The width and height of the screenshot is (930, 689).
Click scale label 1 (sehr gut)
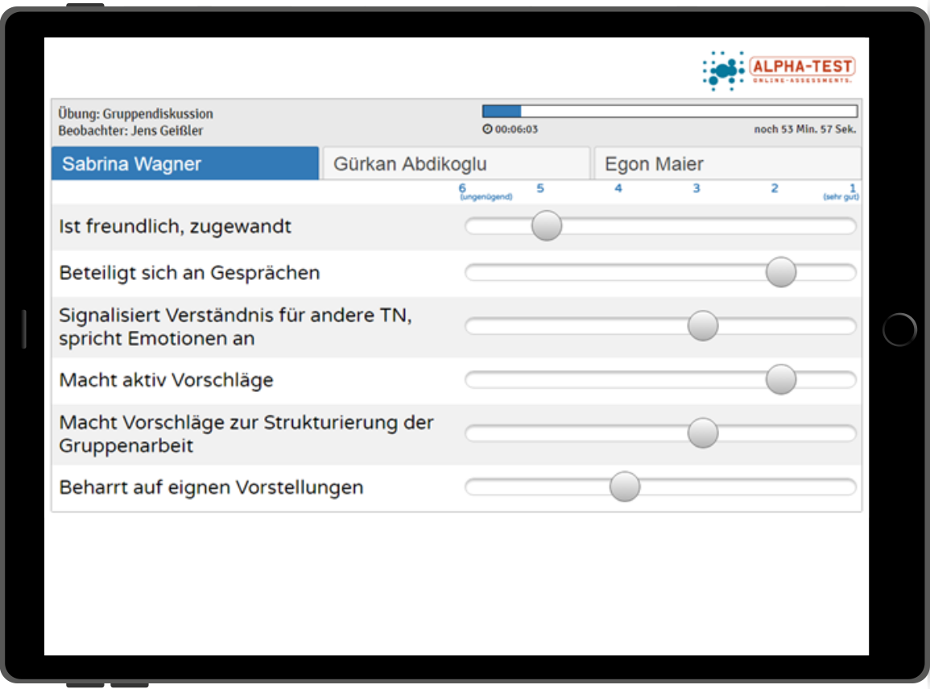click(841, 192)
